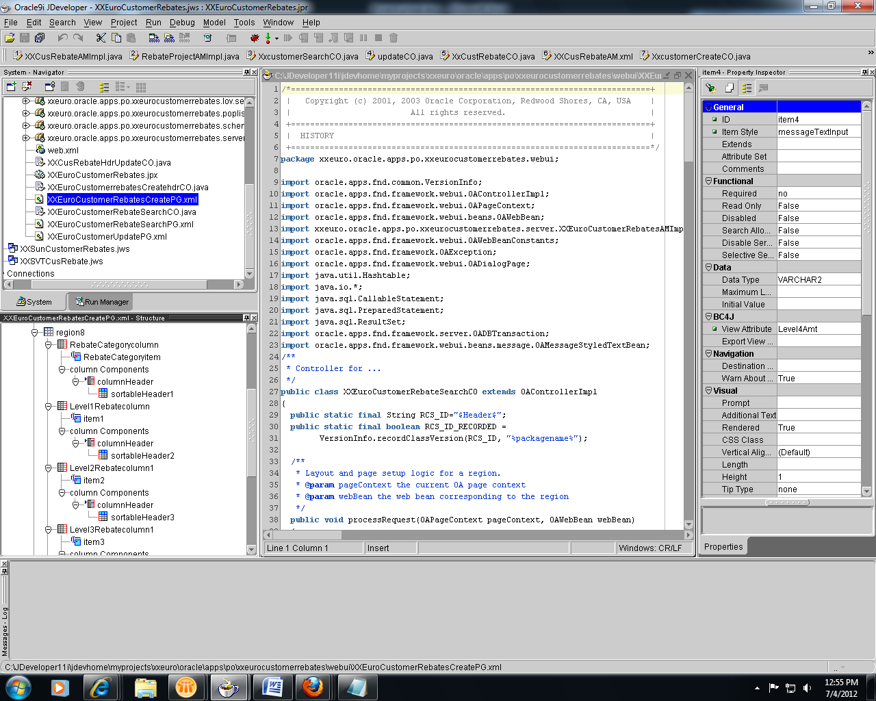
Task: Collapse the BC4J property section
Action: point(709,316)
